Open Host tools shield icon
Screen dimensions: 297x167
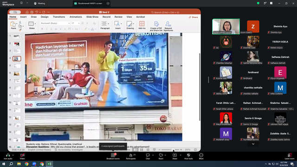[188, 156]
